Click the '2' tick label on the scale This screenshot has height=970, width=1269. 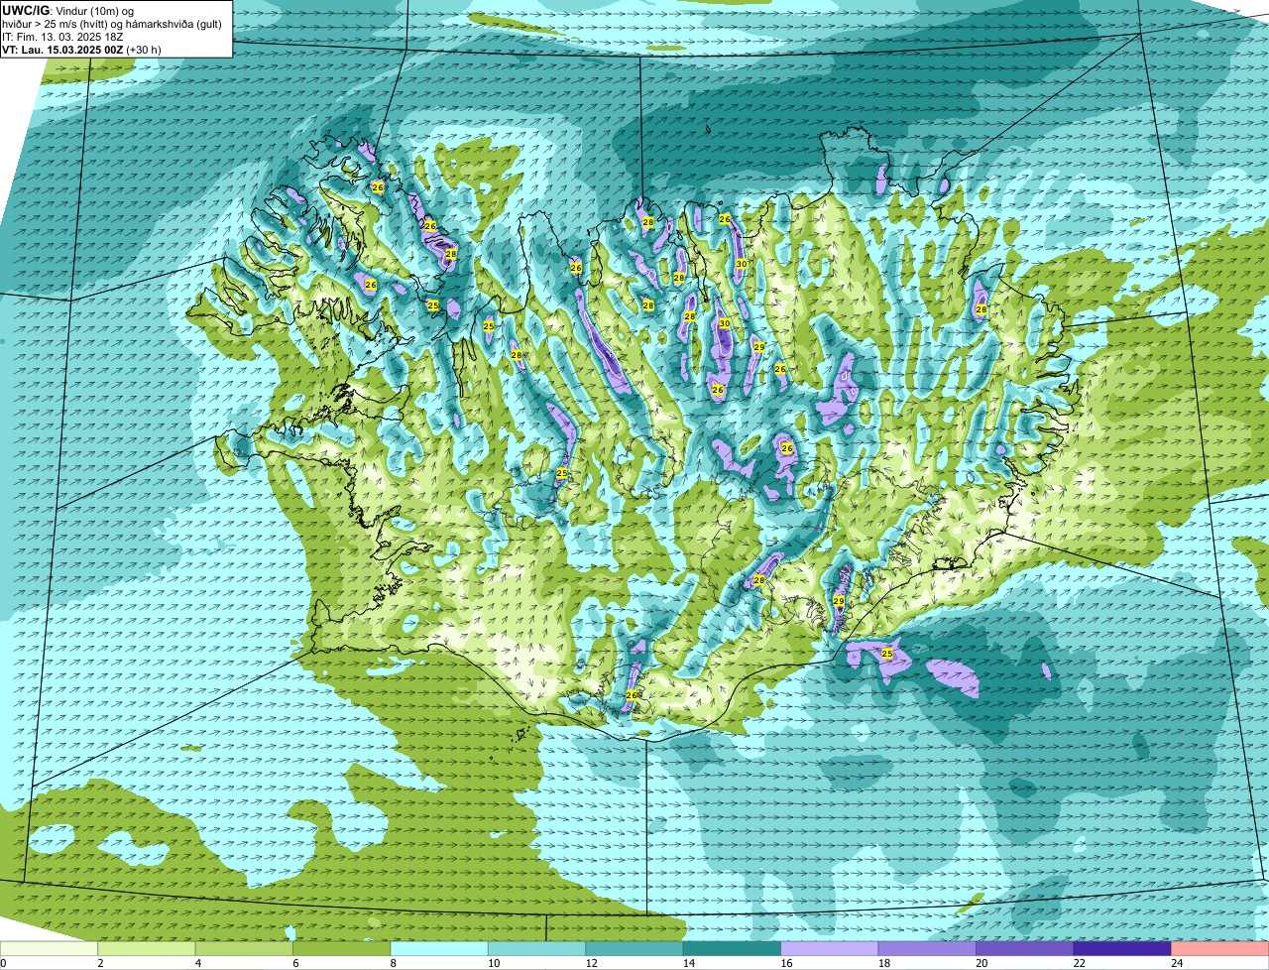[100, 963]
